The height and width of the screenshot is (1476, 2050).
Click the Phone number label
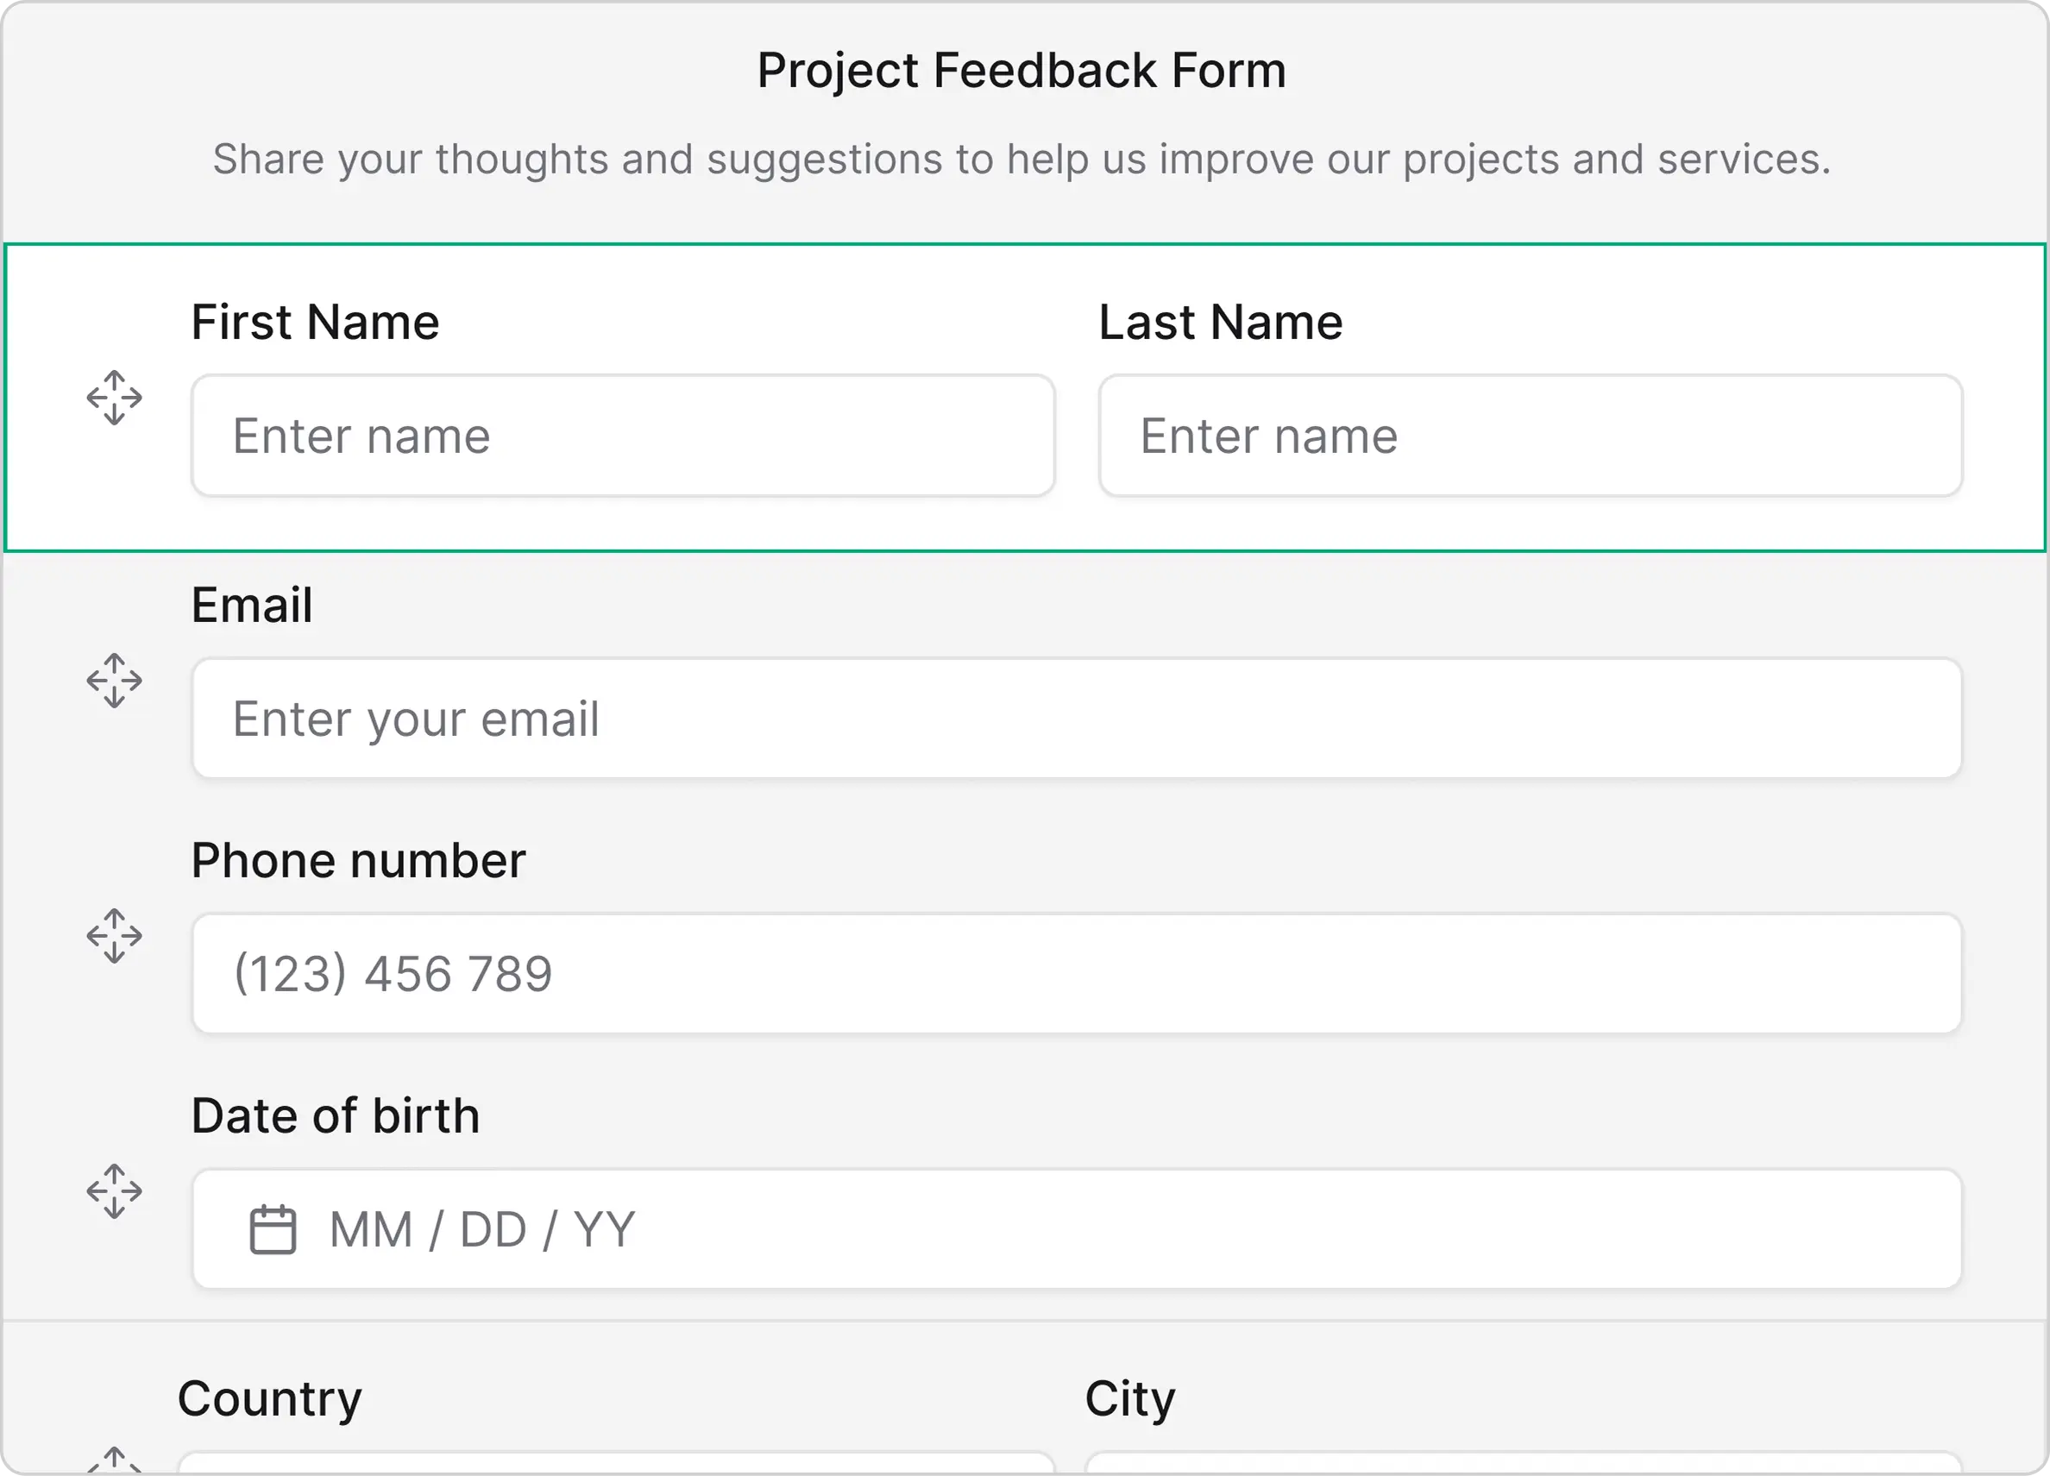tap(358, 859)
